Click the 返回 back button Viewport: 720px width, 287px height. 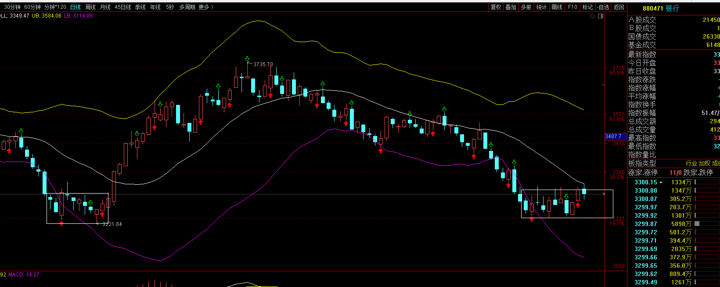click(x=619, y=7)
